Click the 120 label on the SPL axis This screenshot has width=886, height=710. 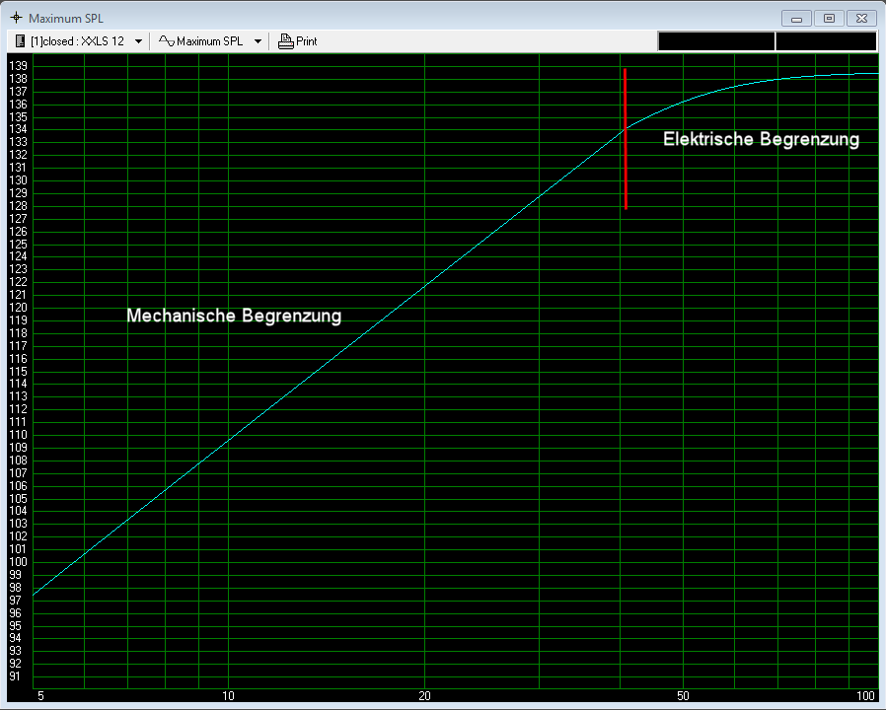pos(18,308)
